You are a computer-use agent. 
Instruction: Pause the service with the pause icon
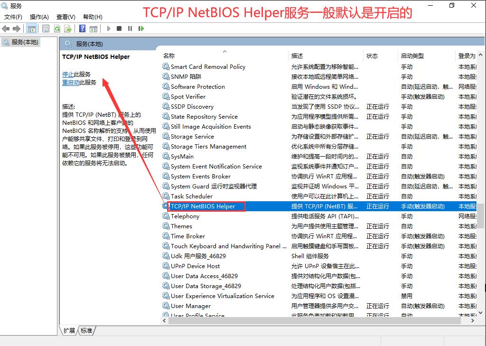click(x=130, y=28)
